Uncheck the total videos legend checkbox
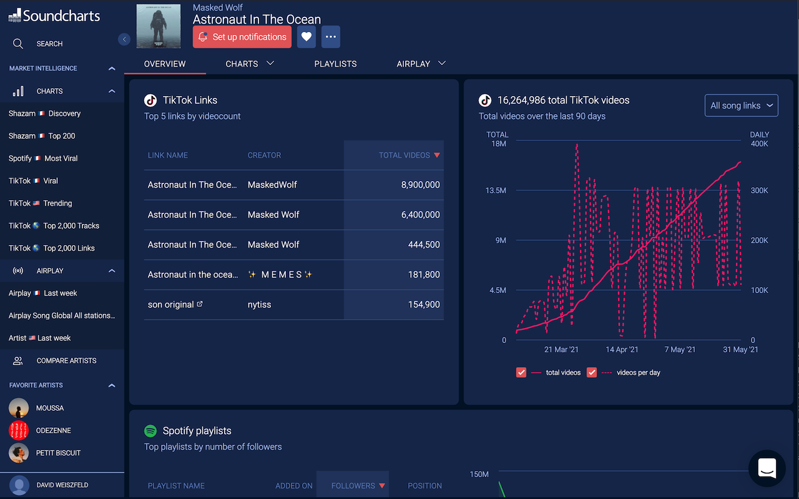Image resolution: width=799 pixels, height=499 pixels. 521,372
